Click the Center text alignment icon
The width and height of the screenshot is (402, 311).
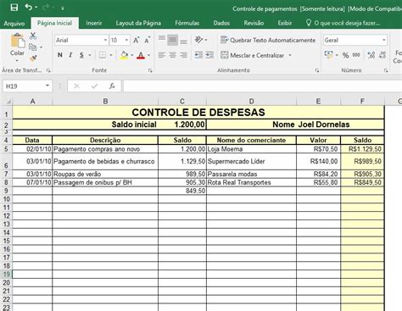pyautogui.click(x=173, y=55)
